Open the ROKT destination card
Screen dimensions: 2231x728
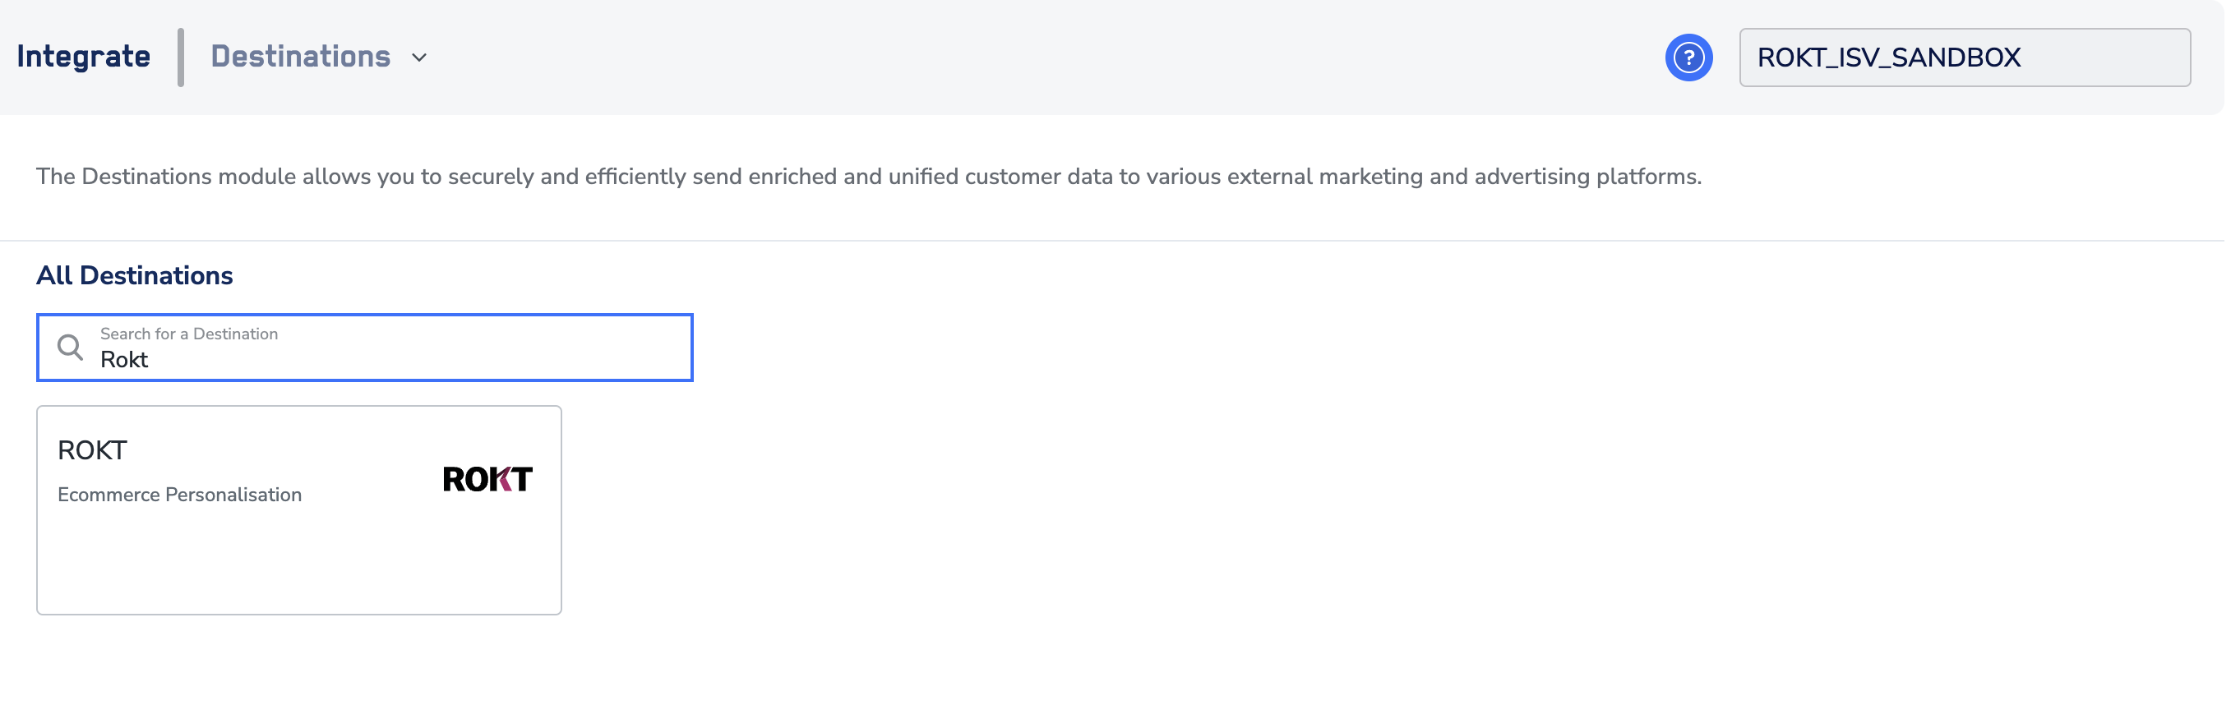298,510
